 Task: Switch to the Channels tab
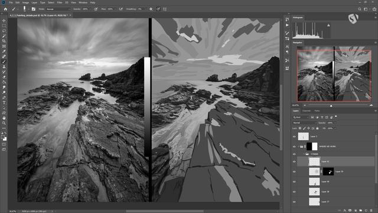307,111
